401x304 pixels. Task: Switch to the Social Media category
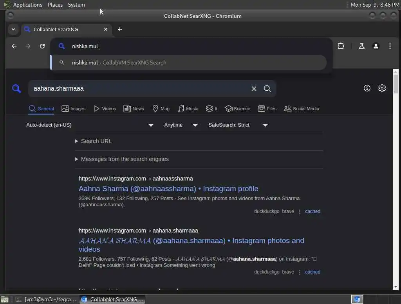tap(302, 109)
